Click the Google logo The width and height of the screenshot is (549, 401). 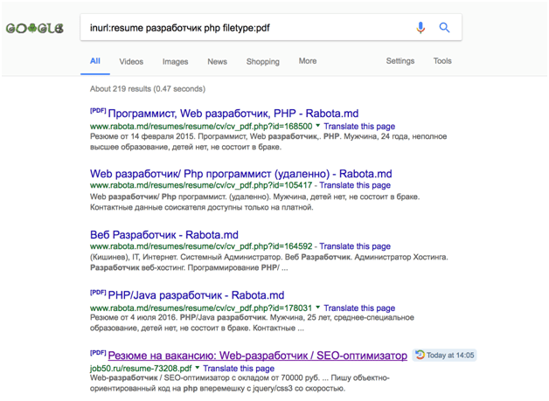coord(35,28)
